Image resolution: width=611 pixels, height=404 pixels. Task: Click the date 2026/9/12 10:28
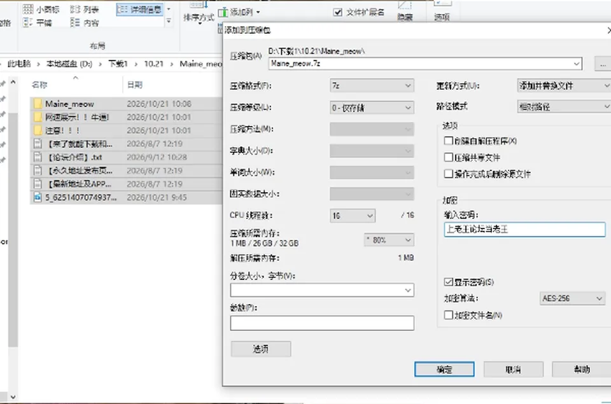pos(157,157)
